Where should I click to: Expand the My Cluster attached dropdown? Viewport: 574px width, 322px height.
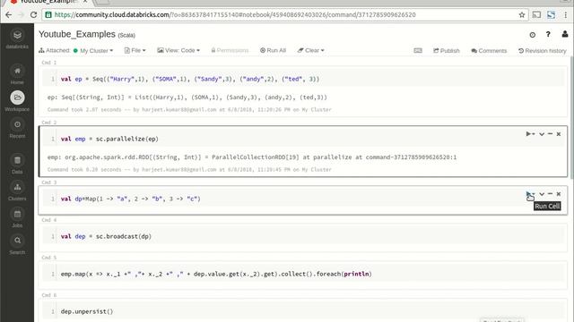[93, 50]
